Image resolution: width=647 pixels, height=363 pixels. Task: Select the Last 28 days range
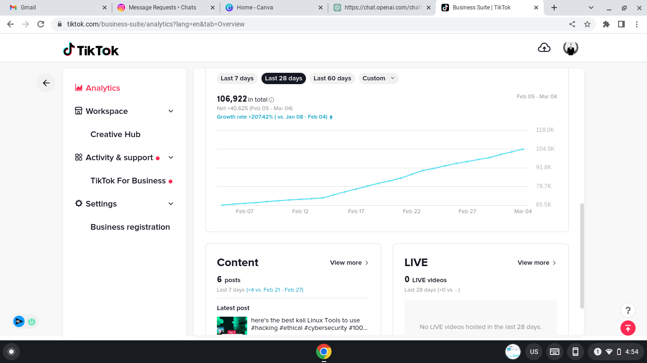284,78
